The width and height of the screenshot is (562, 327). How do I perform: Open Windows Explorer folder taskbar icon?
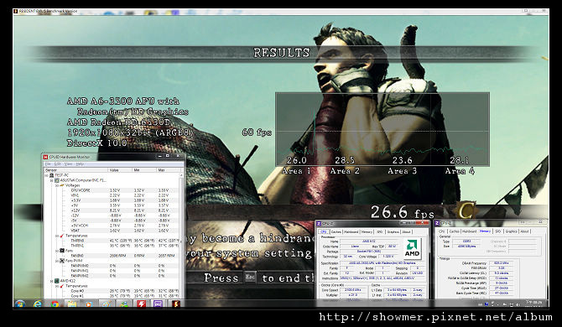(x=72, y=304)
